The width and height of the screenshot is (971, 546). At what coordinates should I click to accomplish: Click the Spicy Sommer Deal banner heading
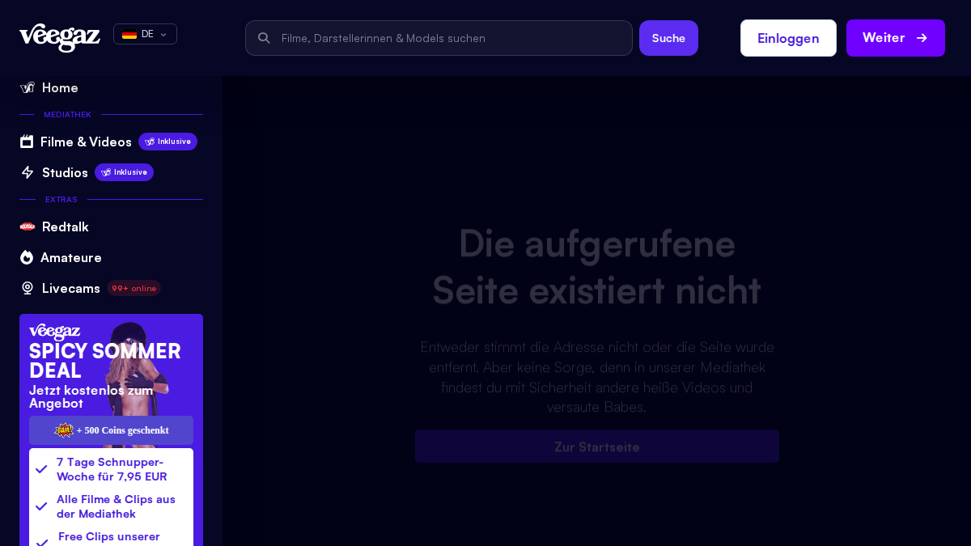[x=105, y=361]
